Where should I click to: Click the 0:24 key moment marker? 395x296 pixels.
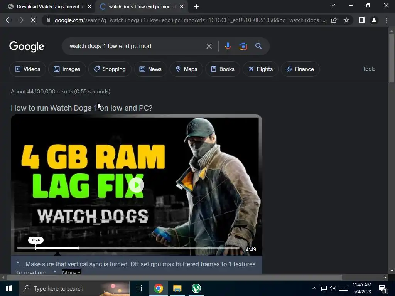click(36, 240)
